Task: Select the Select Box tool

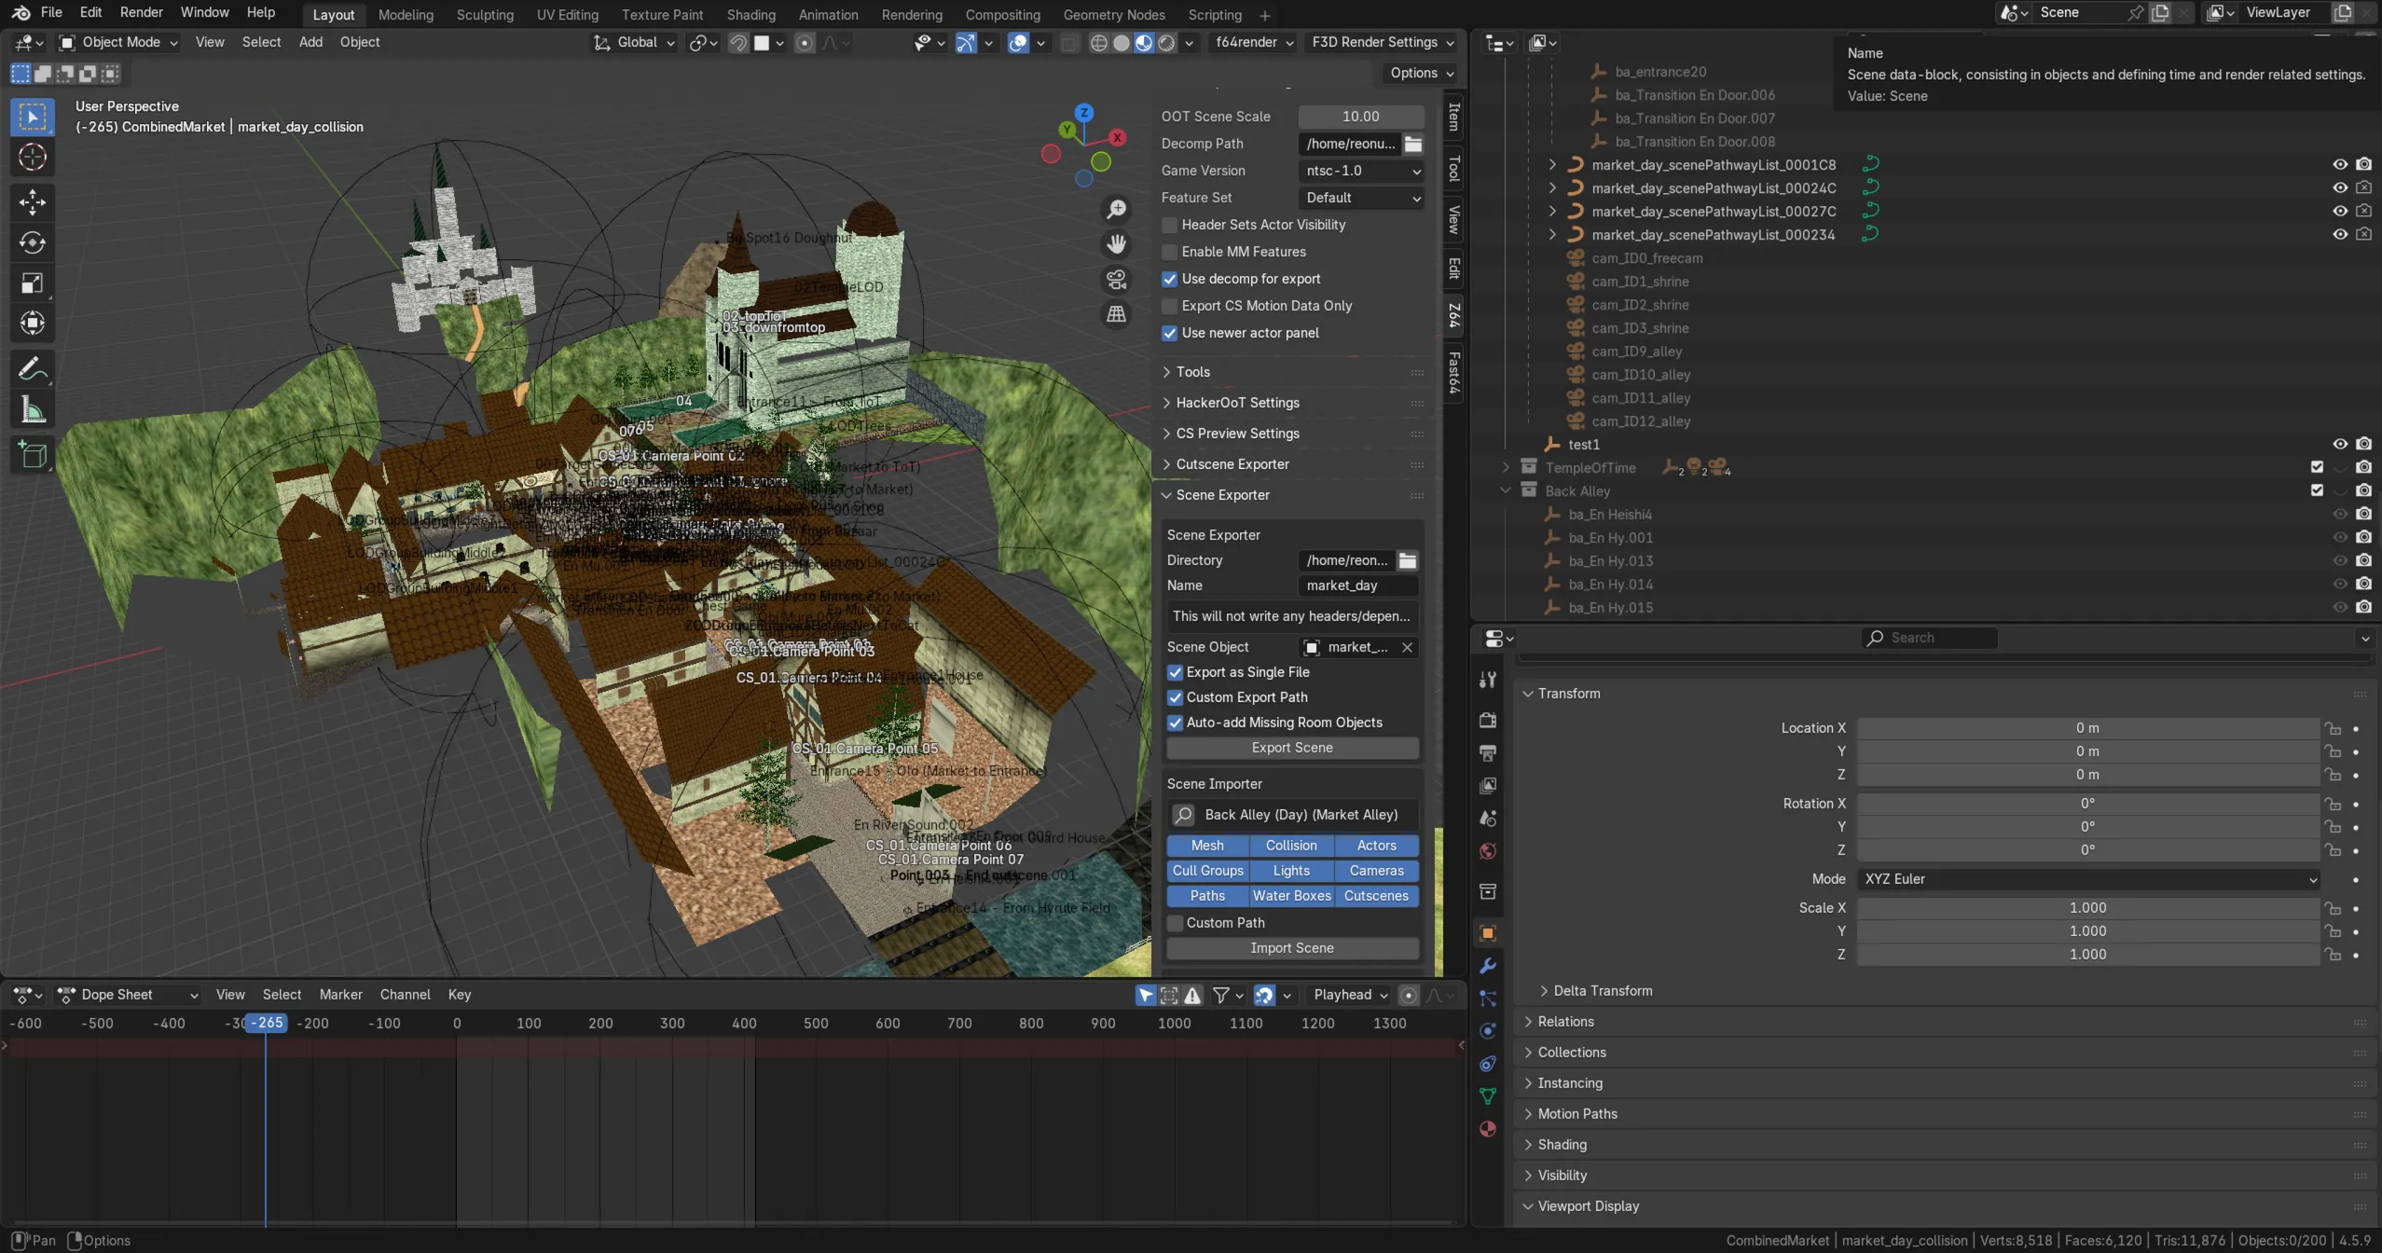Action: tap(33, 117)
